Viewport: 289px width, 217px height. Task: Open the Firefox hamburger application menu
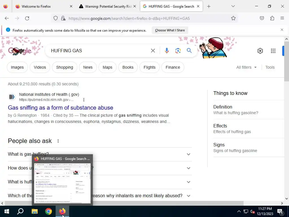coord(282,18)
